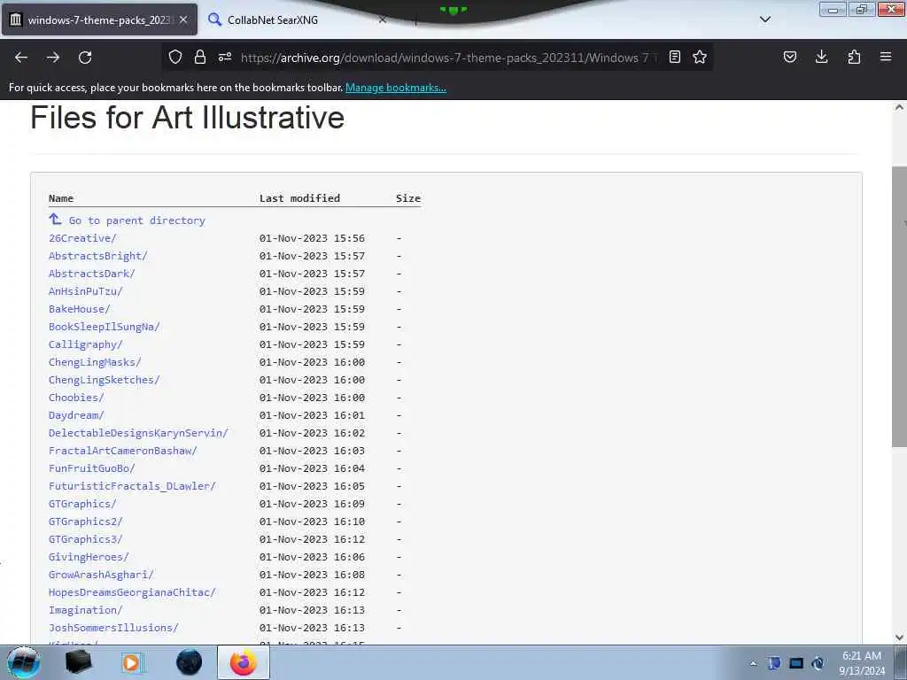Open the FuturisticFractals_DLawler folder
This screenshot has height=680, width=907.
point(132,486)
